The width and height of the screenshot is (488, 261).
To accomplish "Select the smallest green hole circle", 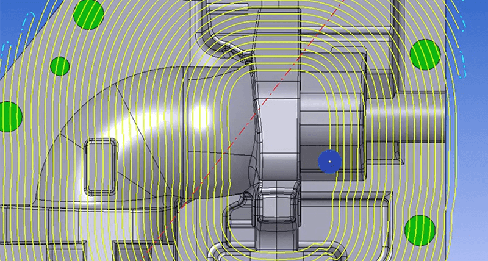I will point(60,66).
